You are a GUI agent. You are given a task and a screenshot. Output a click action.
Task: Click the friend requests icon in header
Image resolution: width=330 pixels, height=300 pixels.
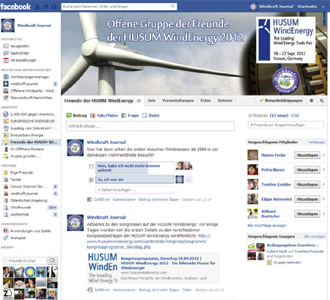[x=37, y=7]
